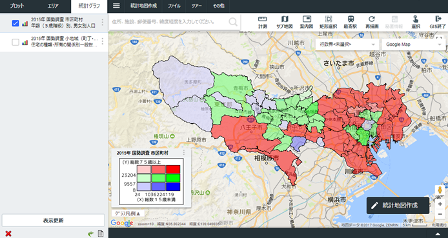Activate the 選択 select pointer tool
Image resolution: width=448 pixels, height=238 pixels.
[416, 23]
